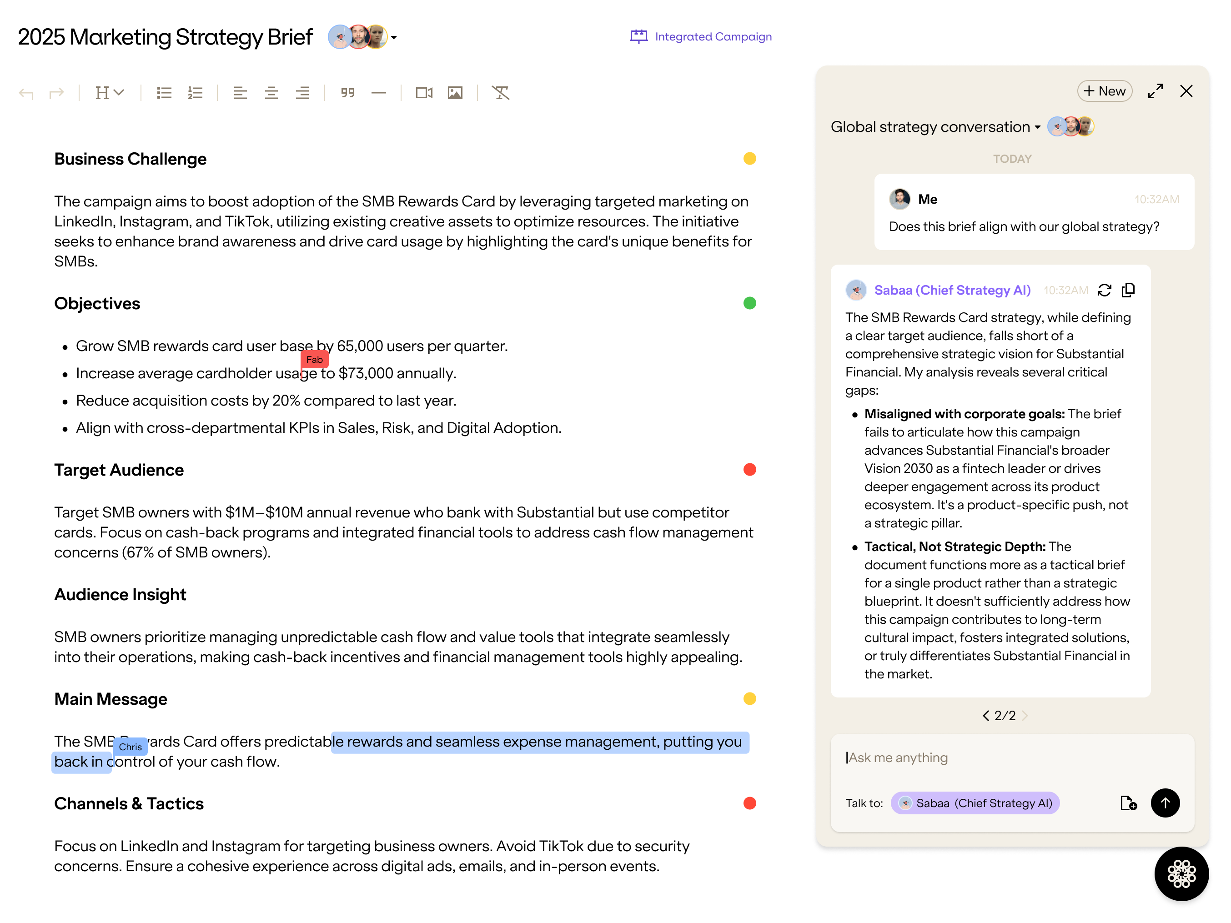The width and height of the screenshot is (1231, 923).
Task: Click the green Objectives status dot
Action: 749,303
